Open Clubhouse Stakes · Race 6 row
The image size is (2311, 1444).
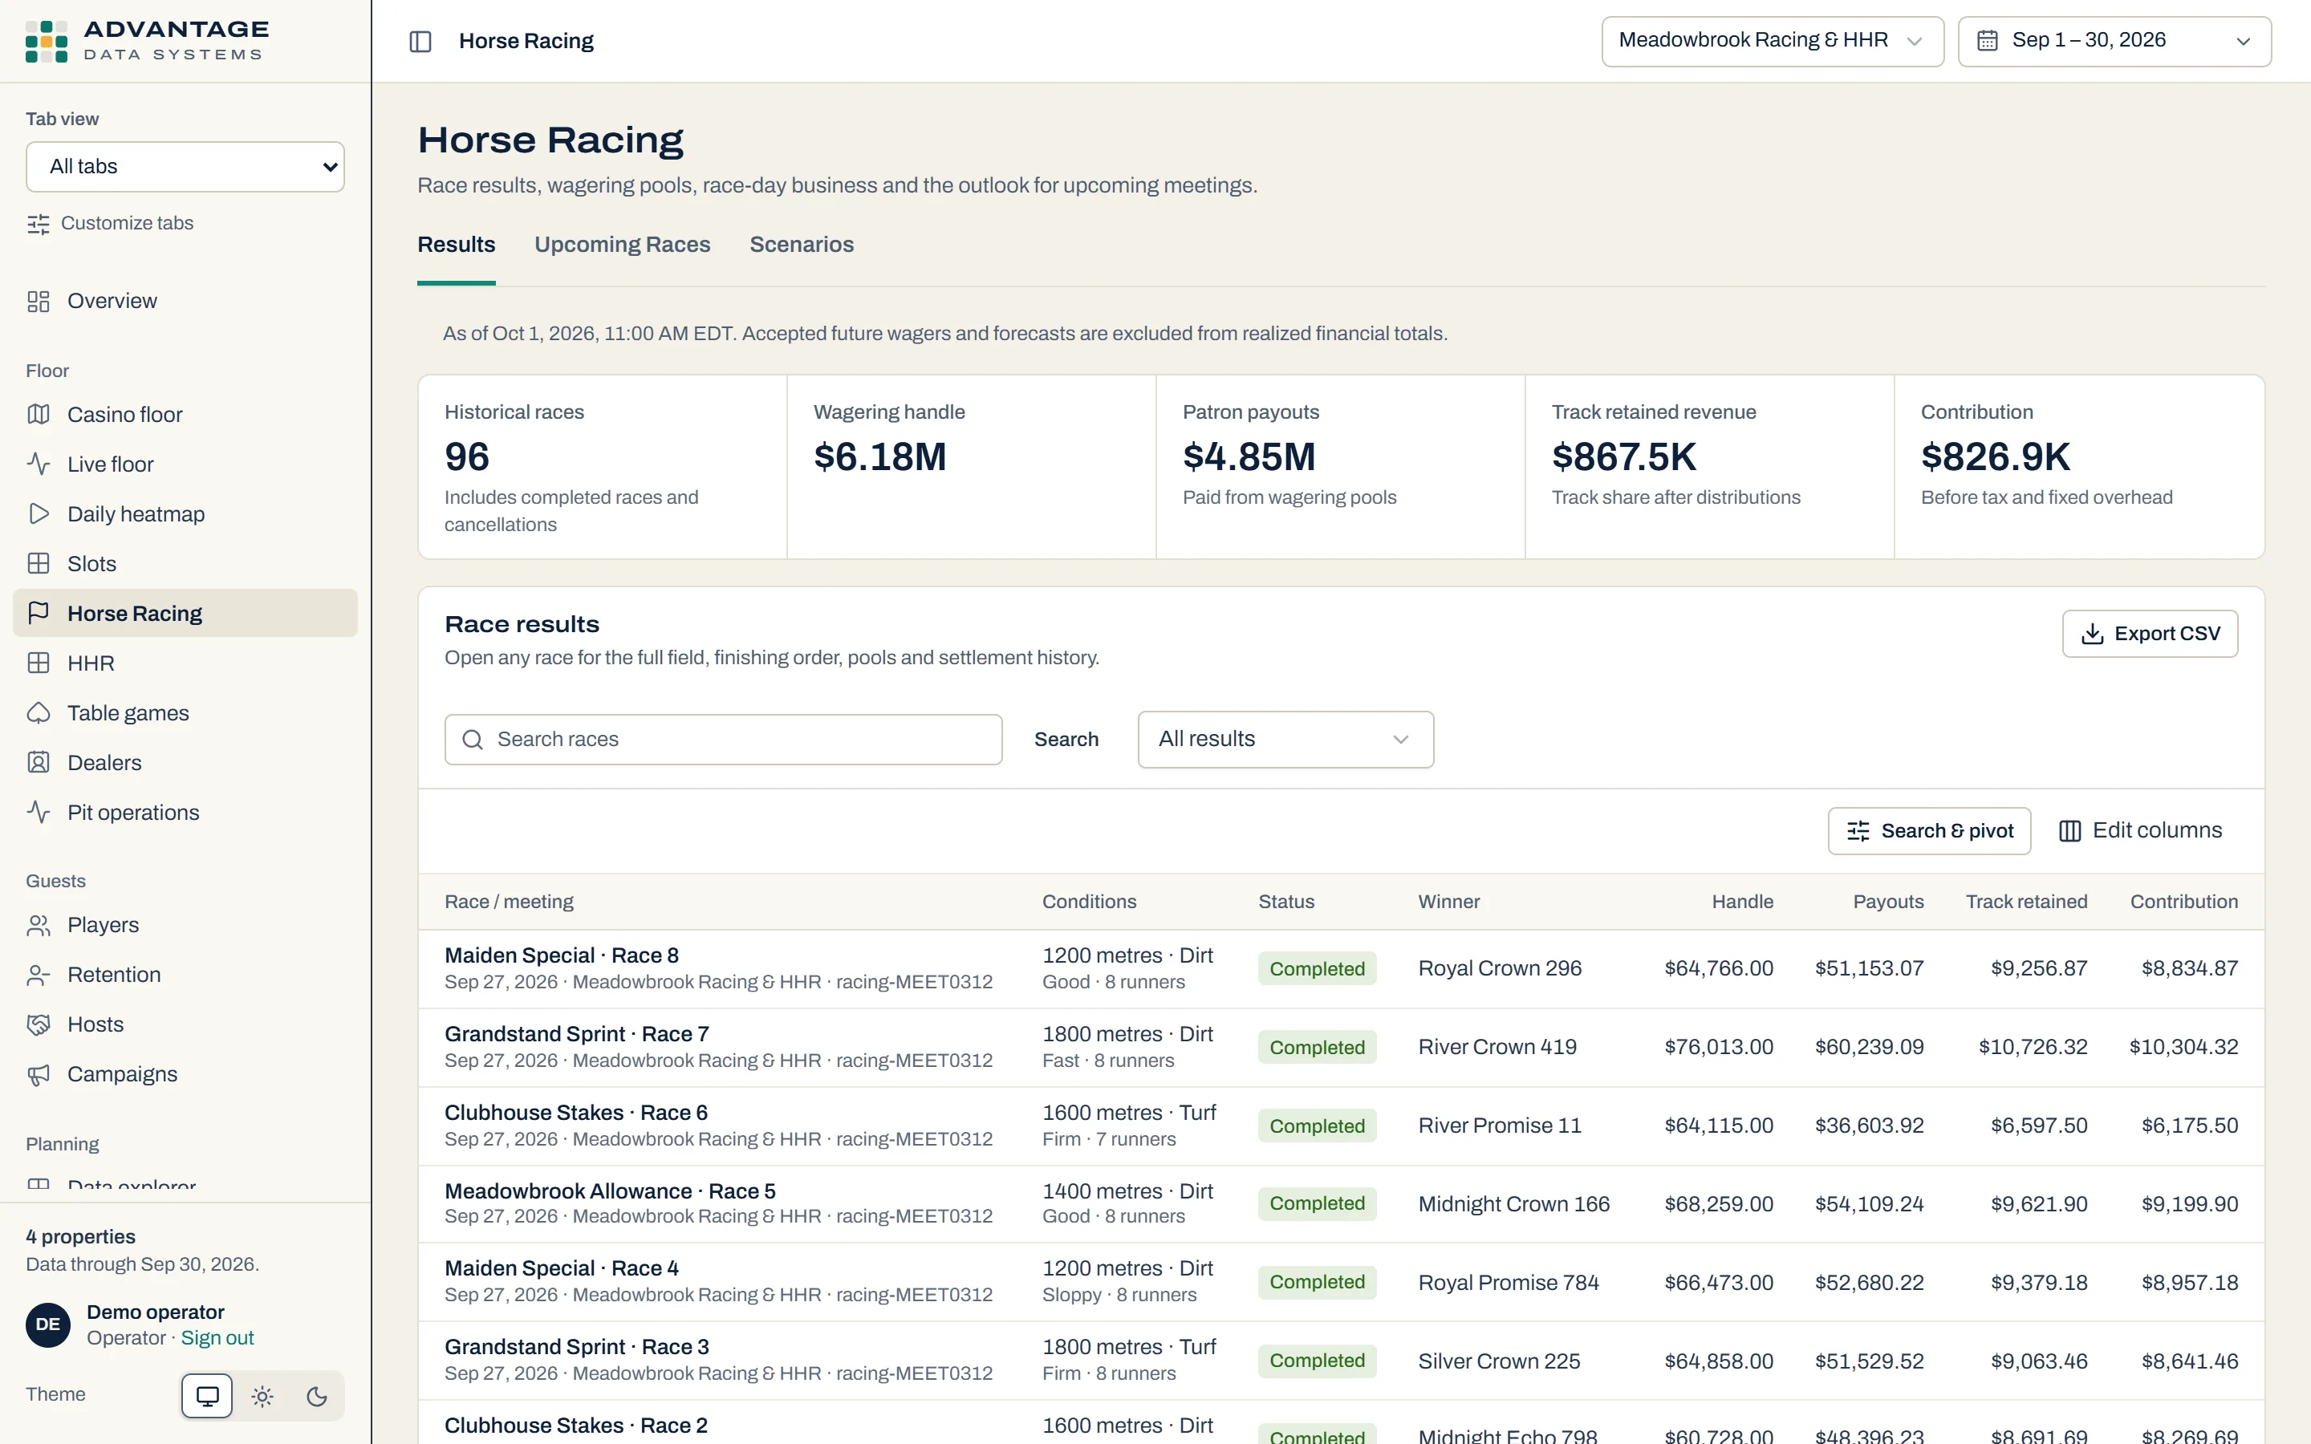point(1341,1126)
